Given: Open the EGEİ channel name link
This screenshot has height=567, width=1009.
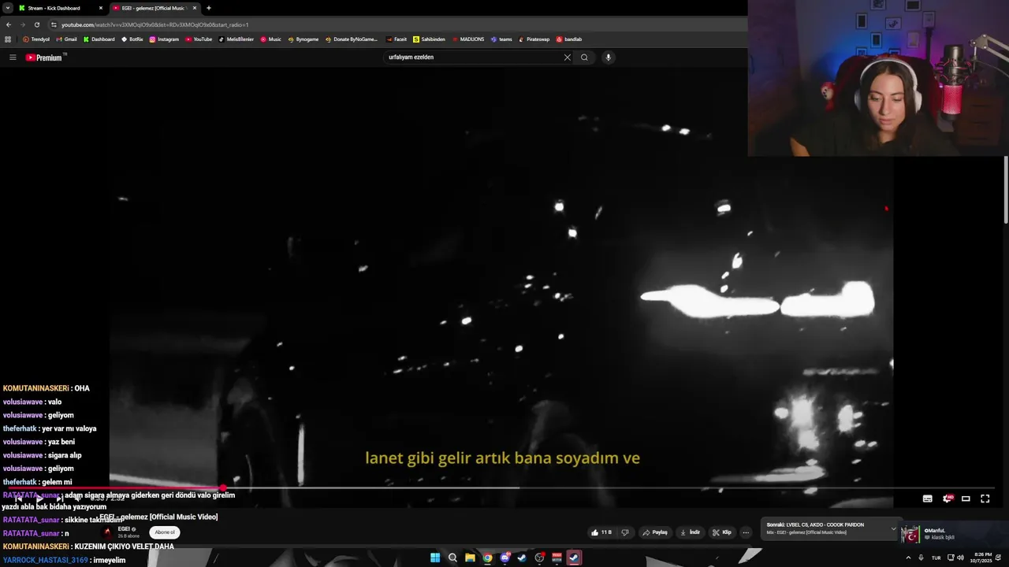Looking at the screenshot, I should pyautogui.click(x=124, y=529).
